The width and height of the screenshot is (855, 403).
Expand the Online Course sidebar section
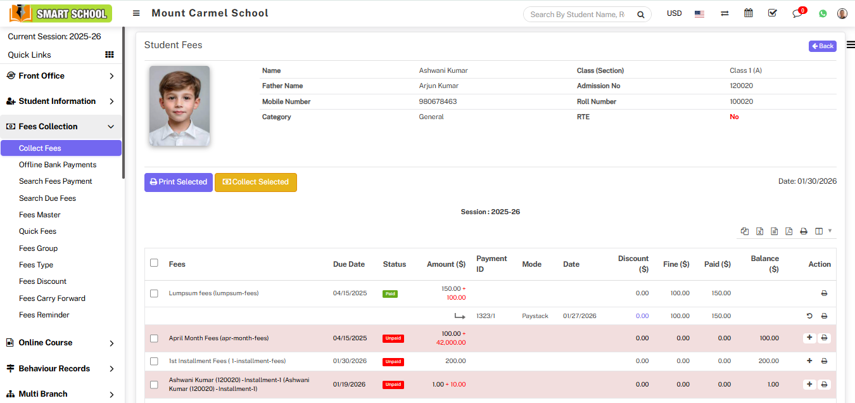tap(60, 343)
